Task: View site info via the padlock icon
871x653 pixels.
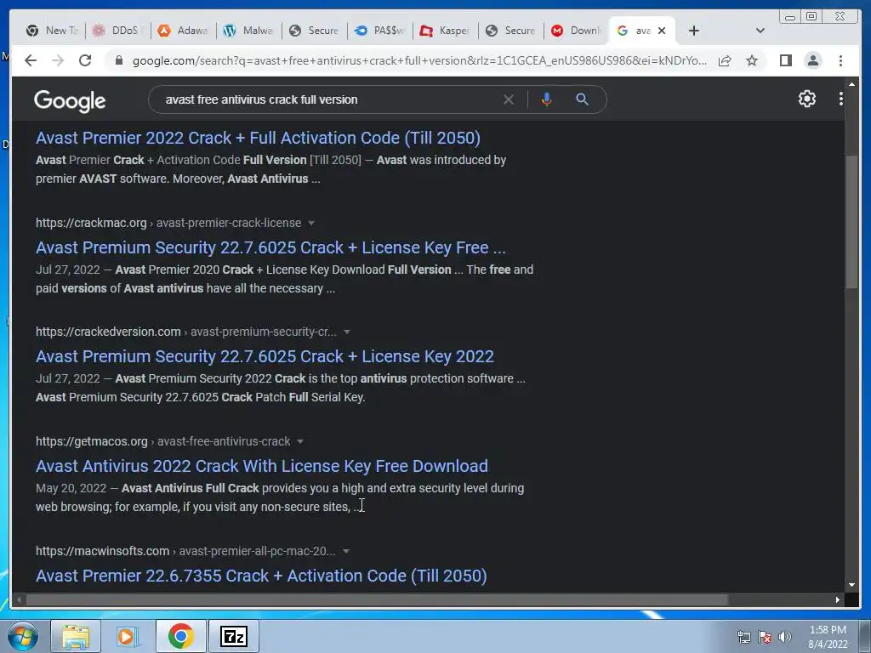Action: point(118,60)
